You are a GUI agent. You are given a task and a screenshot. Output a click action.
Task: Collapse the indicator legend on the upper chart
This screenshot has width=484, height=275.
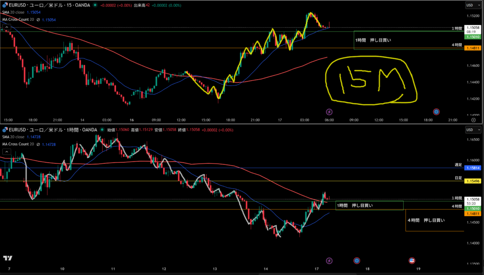tap(7, 27)
